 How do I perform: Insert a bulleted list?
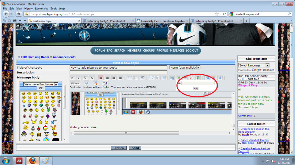pos(129,78)
